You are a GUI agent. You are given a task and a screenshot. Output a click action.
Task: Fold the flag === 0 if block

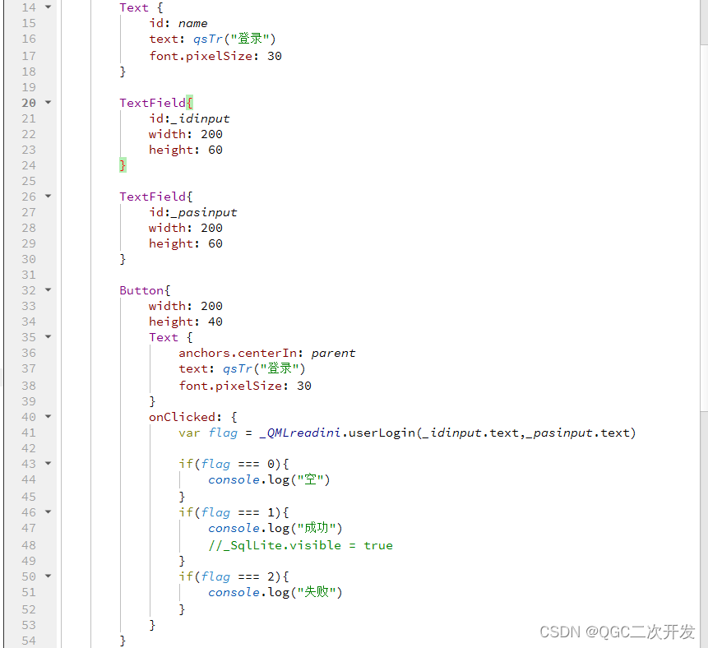pyautogui.click(x=47, y=464)
